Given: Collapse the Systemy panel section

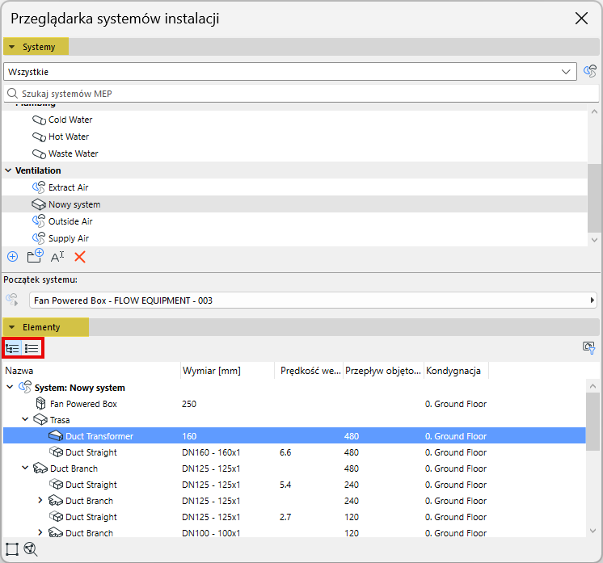Looking at the screenshot, I should coord(12,48).
